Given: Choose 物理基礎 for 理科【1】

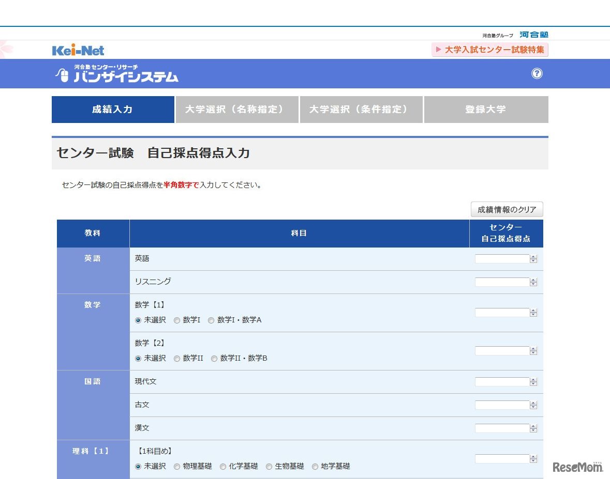Looking at the screenshot, I should pos(178,466).
